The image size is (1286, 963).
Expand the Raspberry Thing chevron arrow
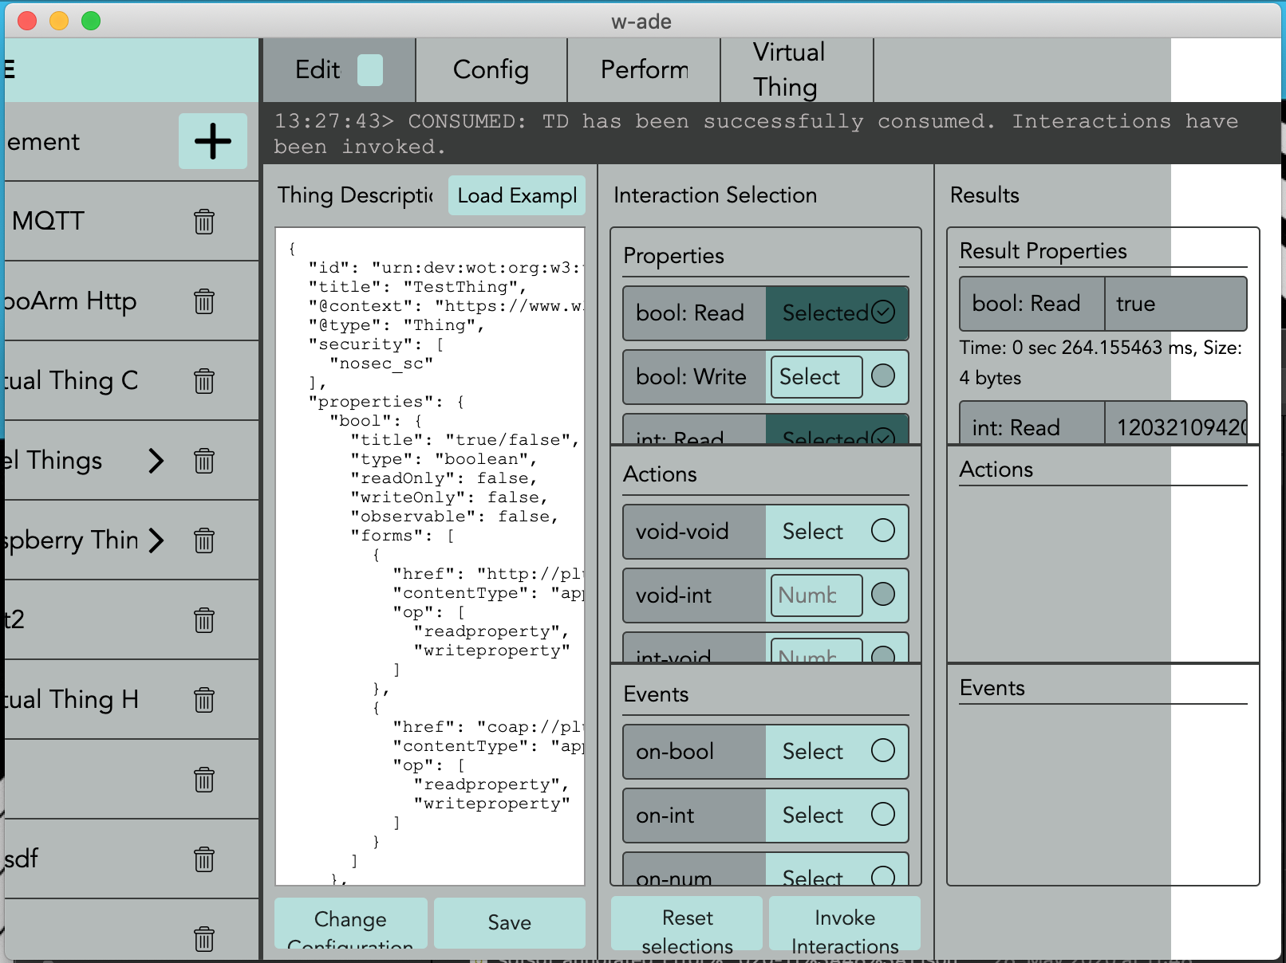[156, 540]
